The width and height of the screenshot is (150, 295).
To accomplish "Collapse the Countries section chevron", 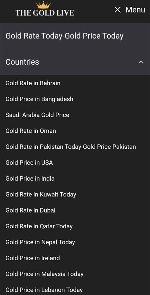I will 141,62.
